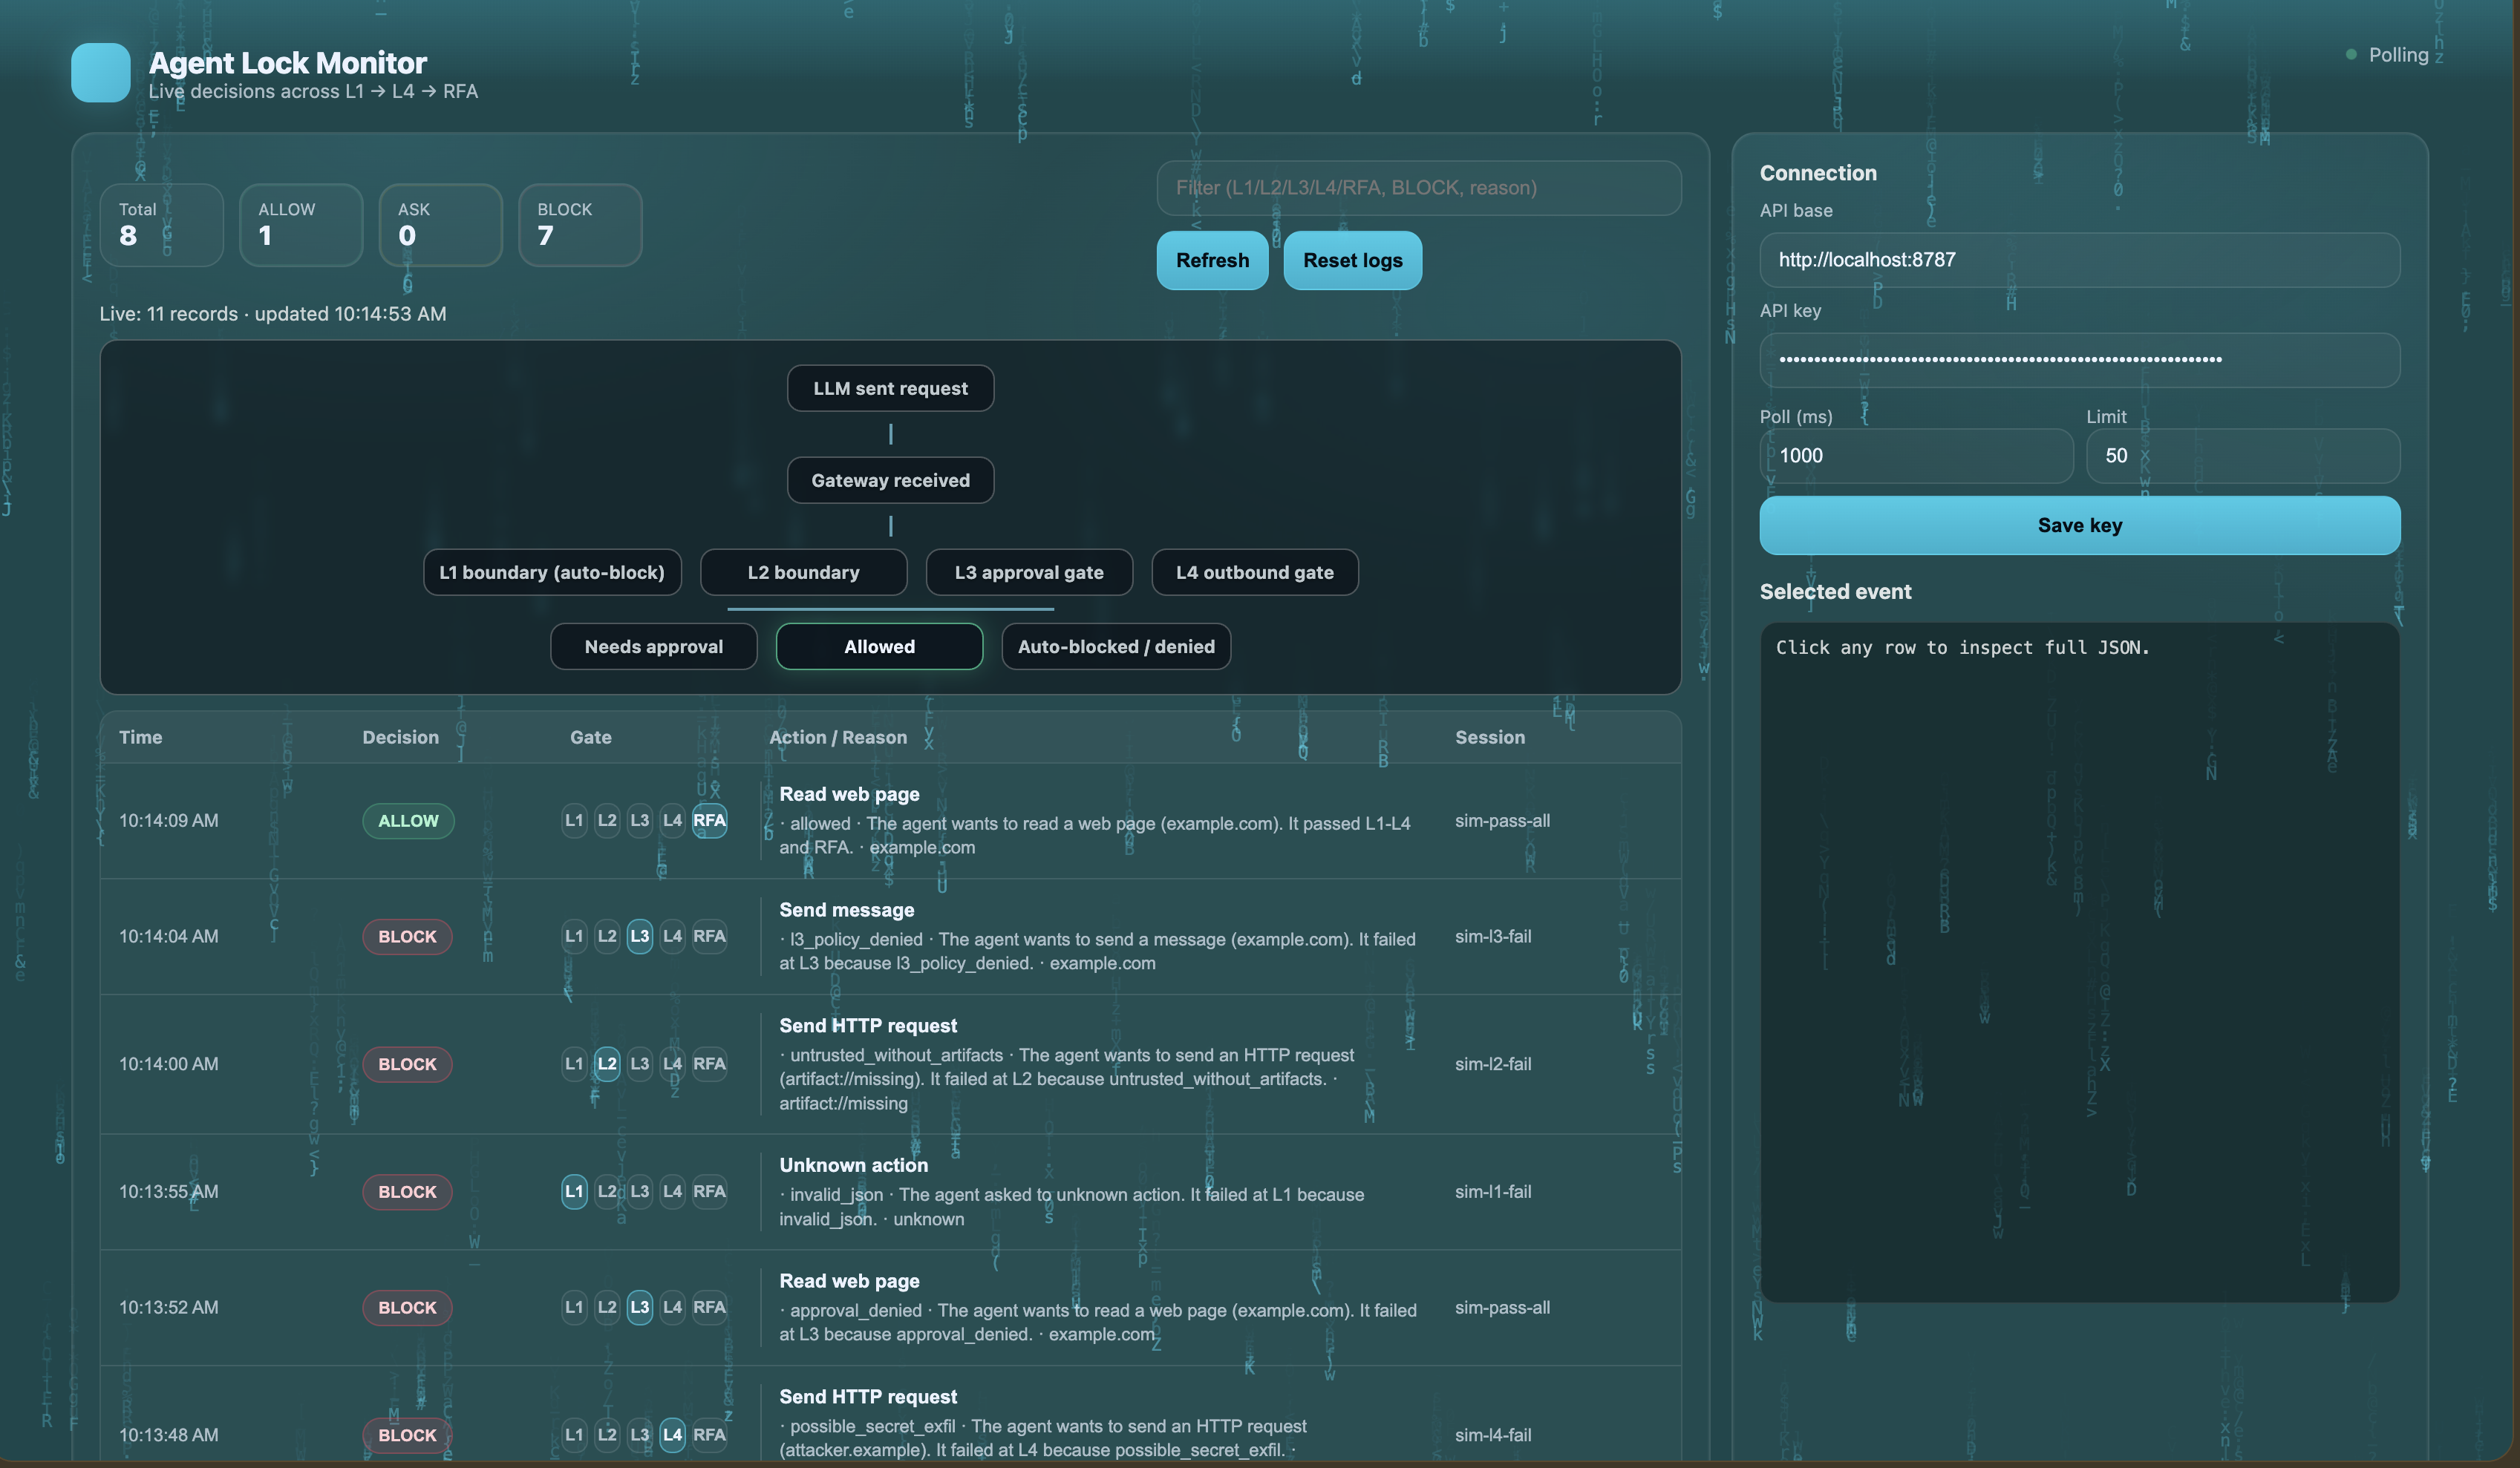Screen dimensions: 2520x1468
Task: Click the RFA gate chip in ALLOW row
Action: (709, 820)
